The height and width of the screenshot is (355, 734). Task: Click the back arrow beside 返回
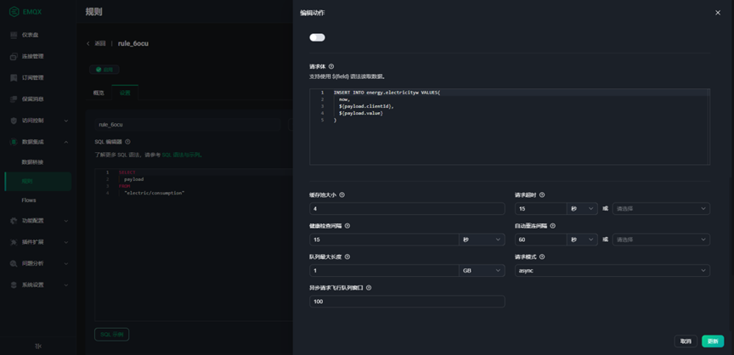[x=88, y=43]
